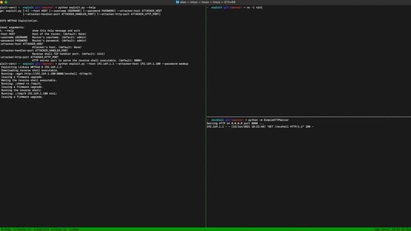Viewport: 411px width, 231px height.
Task: Click the tmux window title text
Action: pyautogui.click(x=207, y=2)
